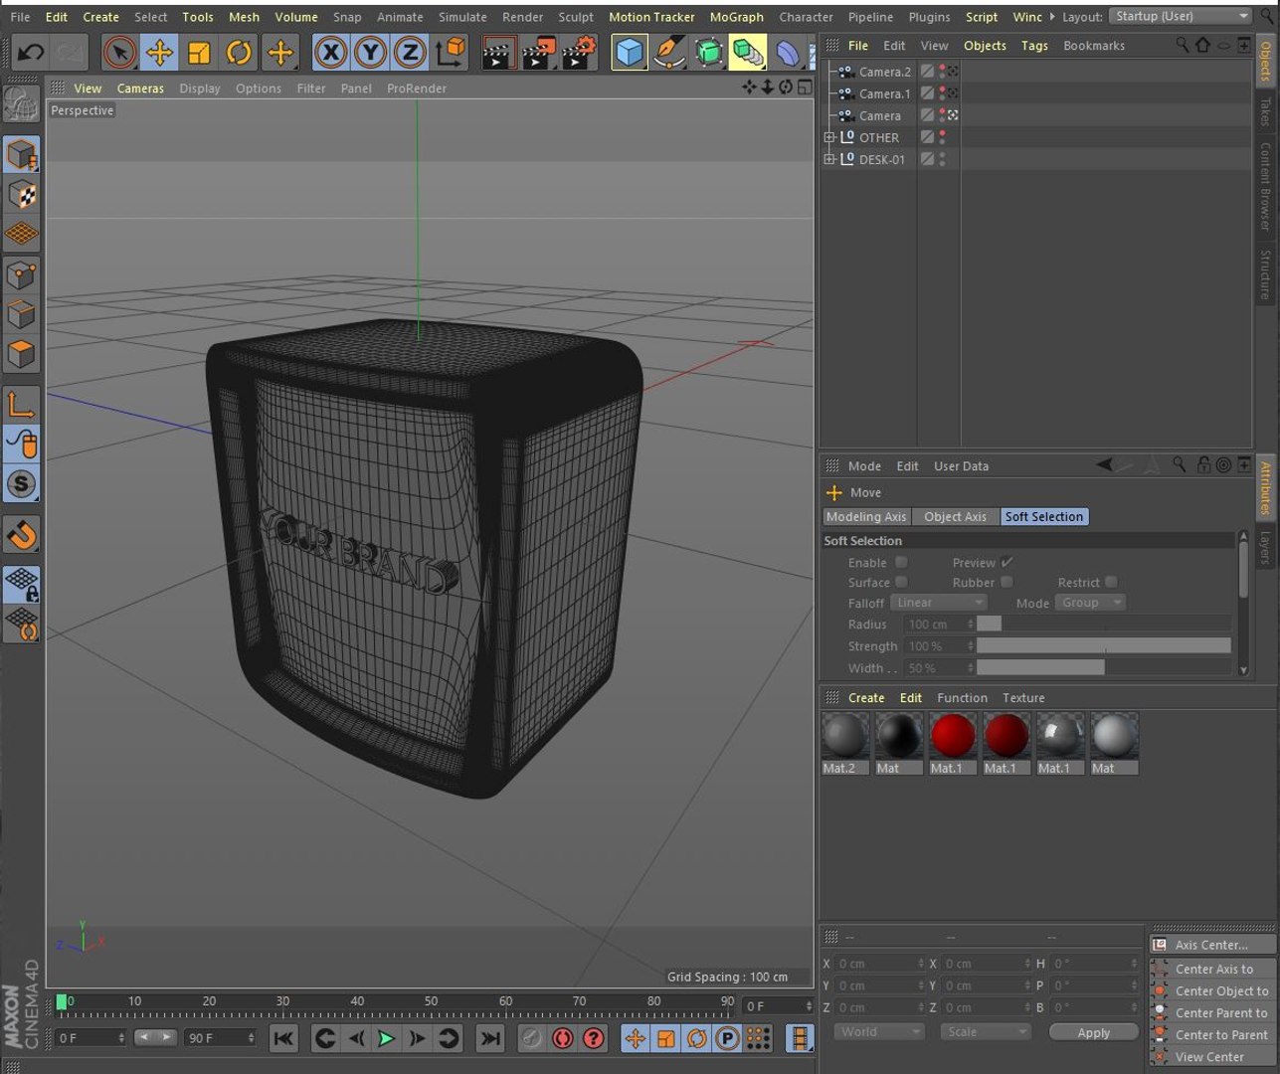The width and height of the screenshot is (1280, 1074).
Task: Open the Simulate menu
Action: tap(462, 17)
